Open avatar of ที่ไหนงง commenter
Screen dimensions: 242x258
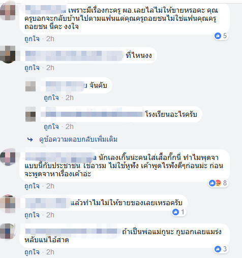(x=8, y=54)
